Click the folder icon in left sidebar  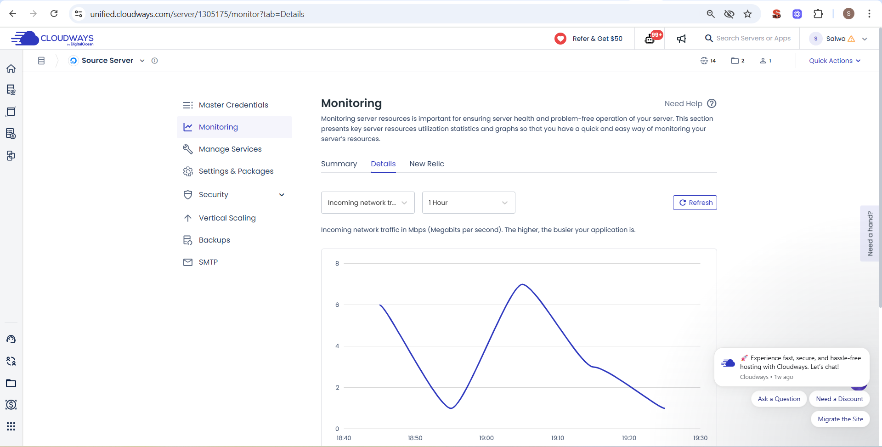(11, 383)
